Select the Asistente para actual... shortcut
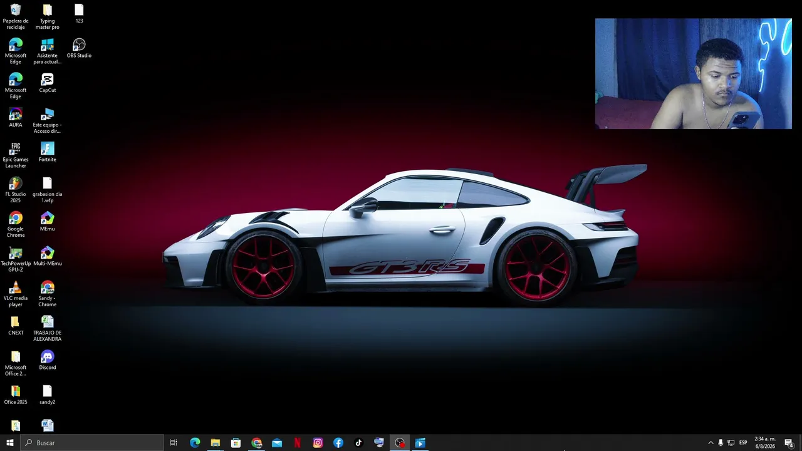This screenshot has height=451, width=802. (x=48, y=51)
